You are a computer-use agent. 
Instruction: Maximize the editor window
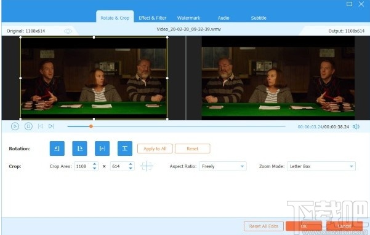pyautogui.click(x=349, y=4)
